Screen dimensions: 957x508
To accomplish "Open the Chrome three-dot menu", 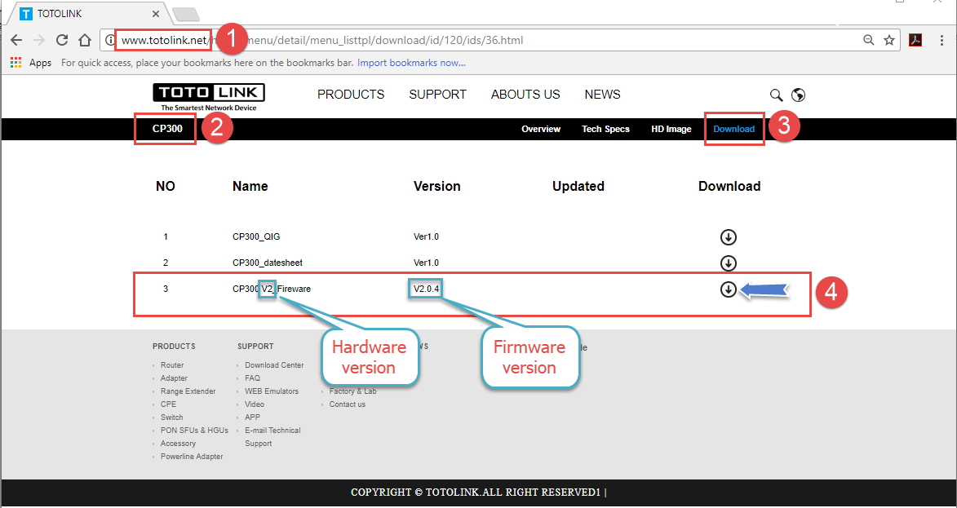I will pos(940,41).
